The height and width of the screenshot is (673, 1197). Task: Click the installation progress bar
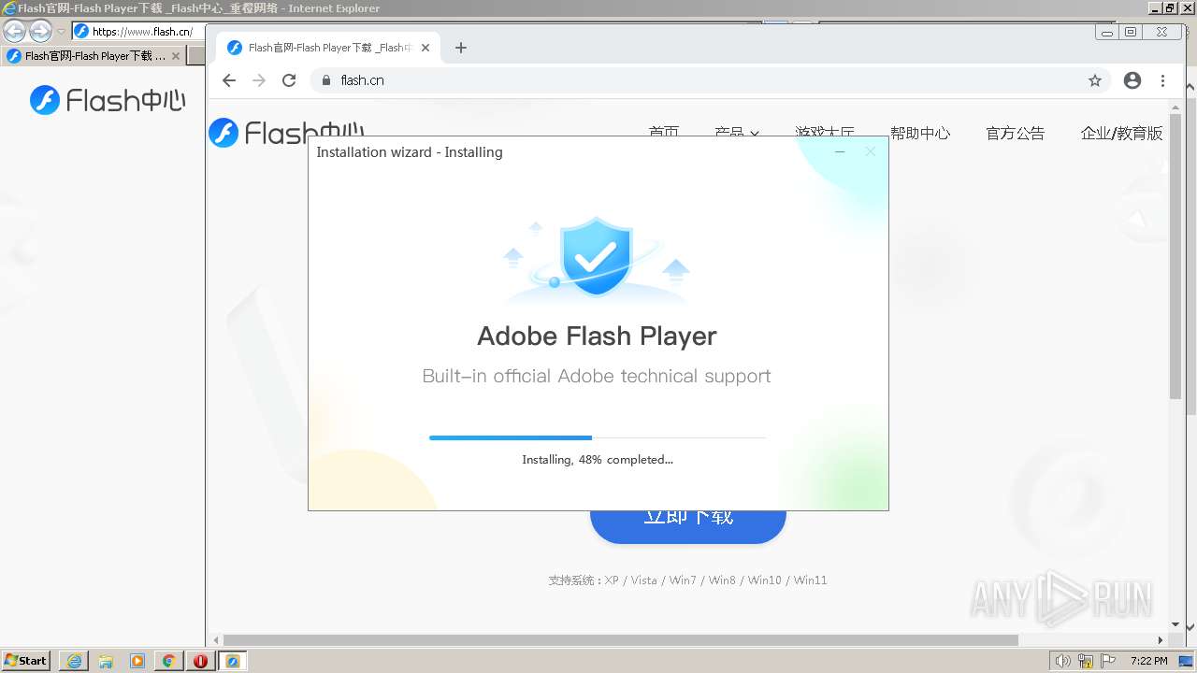[x=598, y=437]
